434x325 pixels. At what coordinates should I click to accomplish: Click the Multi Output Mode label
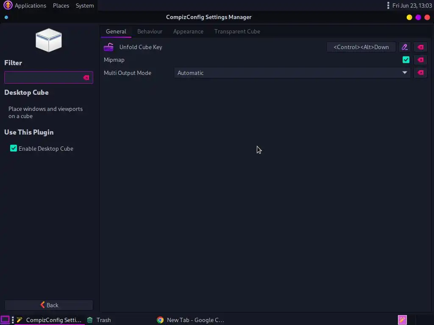point(127,73)
